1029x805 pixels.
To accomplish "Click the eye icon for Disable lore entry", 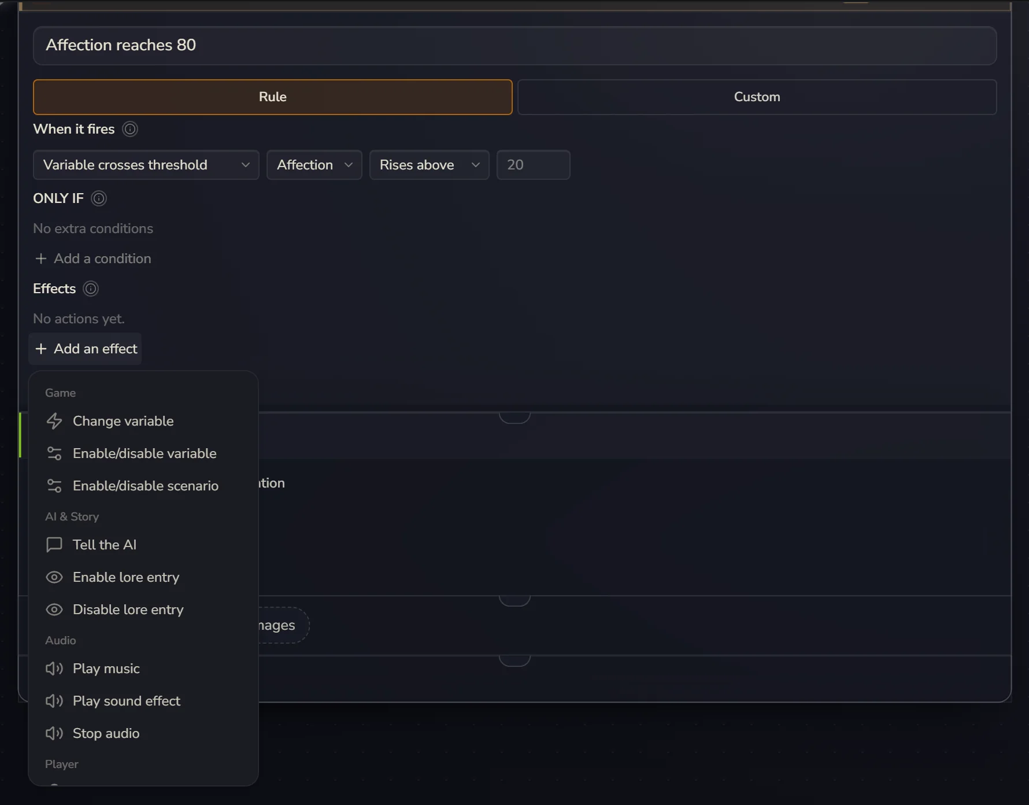I will click(54, 610).
